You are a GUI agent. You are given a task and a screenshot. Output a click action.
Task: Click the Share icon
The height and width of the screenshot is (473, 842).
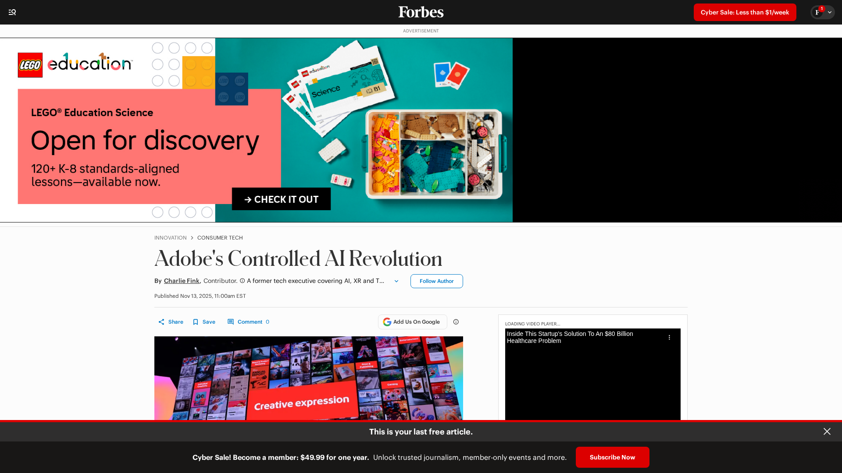[x=162, y=322]
